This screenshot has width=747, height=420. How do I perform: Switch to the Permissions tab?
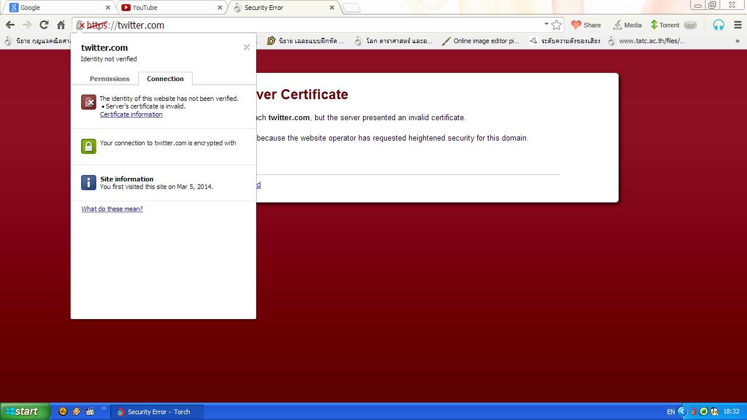(109, 79)
